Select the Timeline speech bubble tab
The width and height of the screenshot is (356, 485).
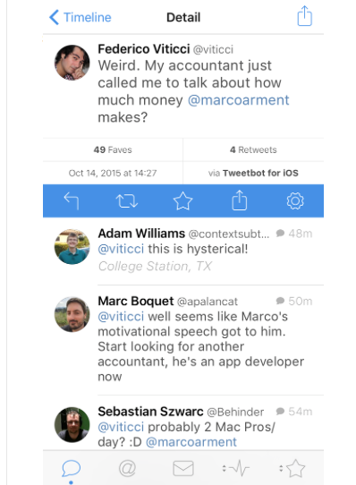[72, 468]
